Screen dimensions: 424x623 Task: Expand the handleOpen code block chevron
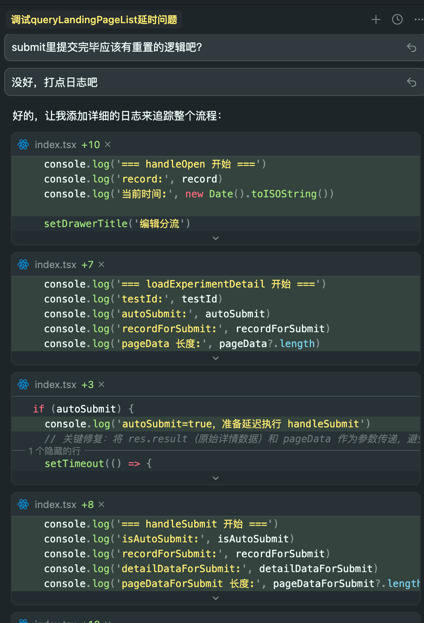click(215, 238)
